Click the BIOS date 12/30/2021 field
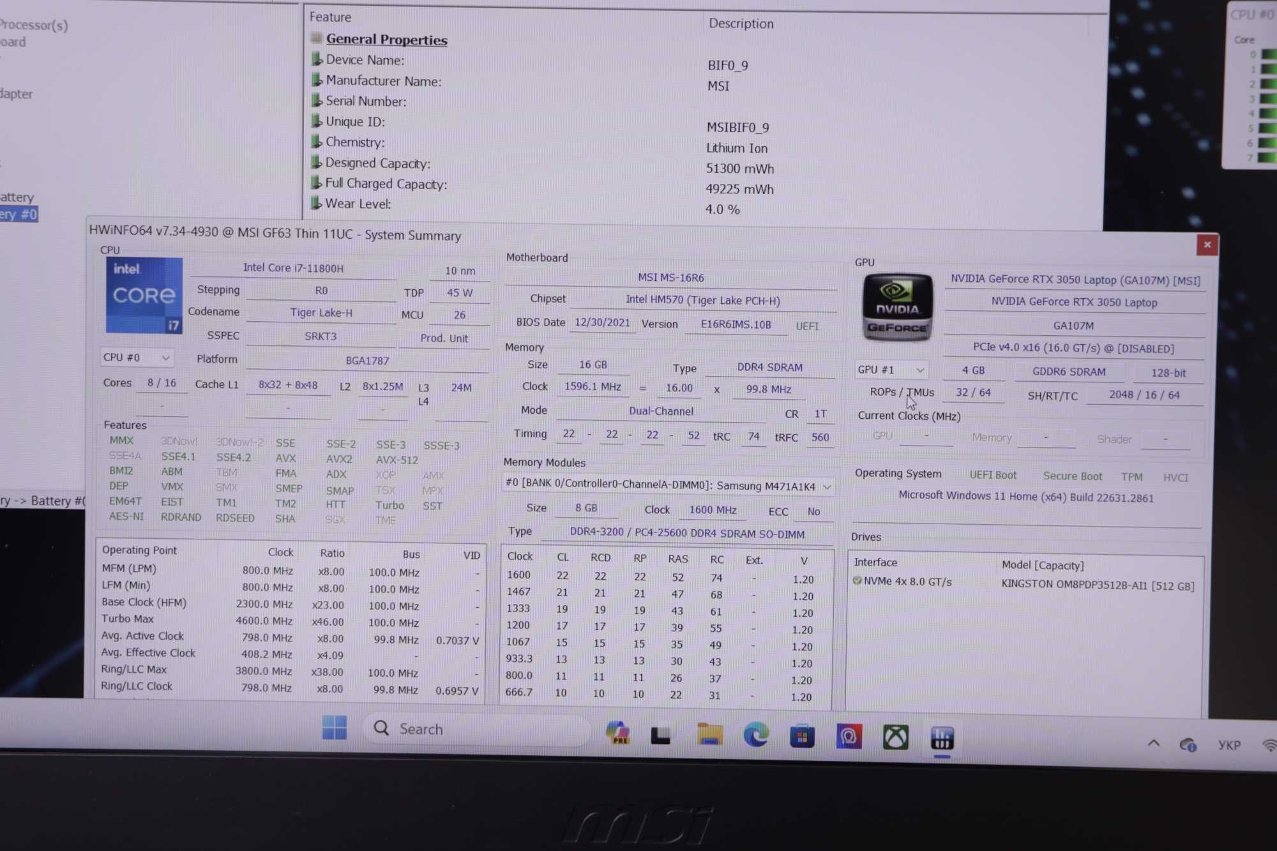Image resolution: width=1277 pixels, height=851 pixels. [x=602, y=323]
